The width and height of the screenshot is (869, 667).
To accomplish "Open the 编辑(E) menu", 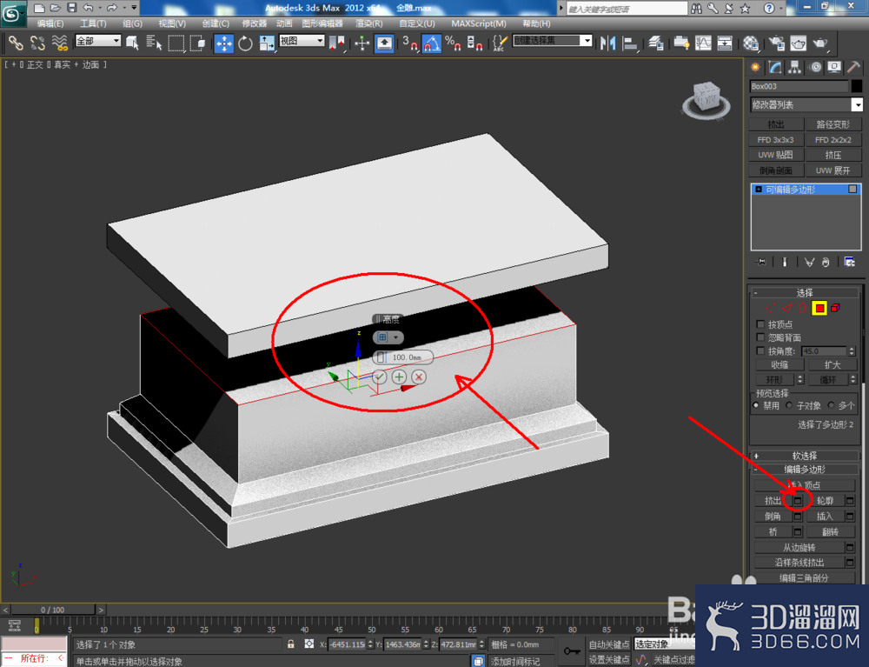I will (50, 23).
